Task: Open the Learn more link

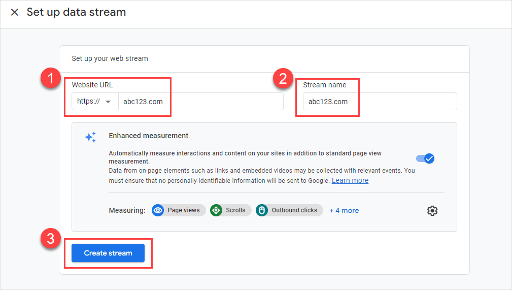Action: click(350, 181)
